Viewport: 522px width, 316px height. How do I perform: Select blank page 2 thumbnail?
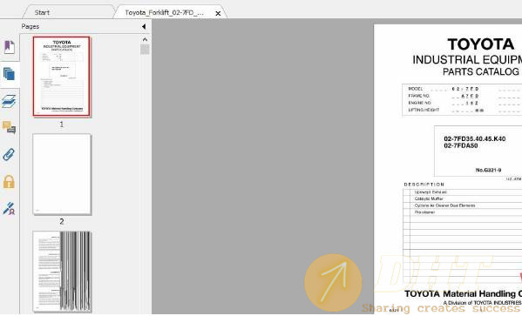[x=62, y=174]
